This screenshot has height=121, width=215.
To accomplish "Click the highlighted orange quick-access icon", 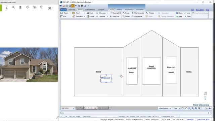I will pyautogui.click(x=73, y=6).
